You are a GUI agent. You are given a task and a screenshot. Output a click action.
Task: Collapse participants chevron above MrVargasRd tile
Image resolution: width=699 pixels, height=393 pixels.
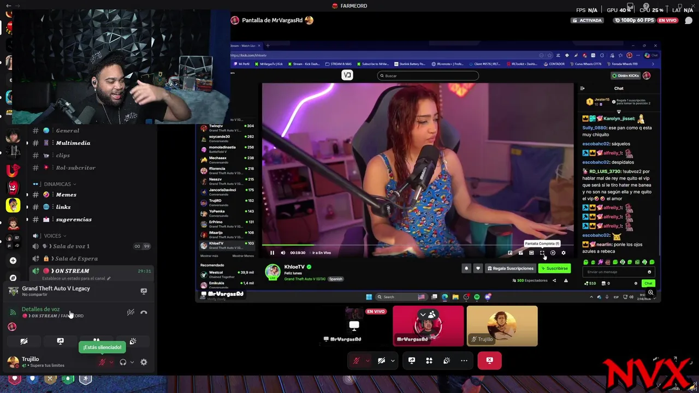click(423, 314)
